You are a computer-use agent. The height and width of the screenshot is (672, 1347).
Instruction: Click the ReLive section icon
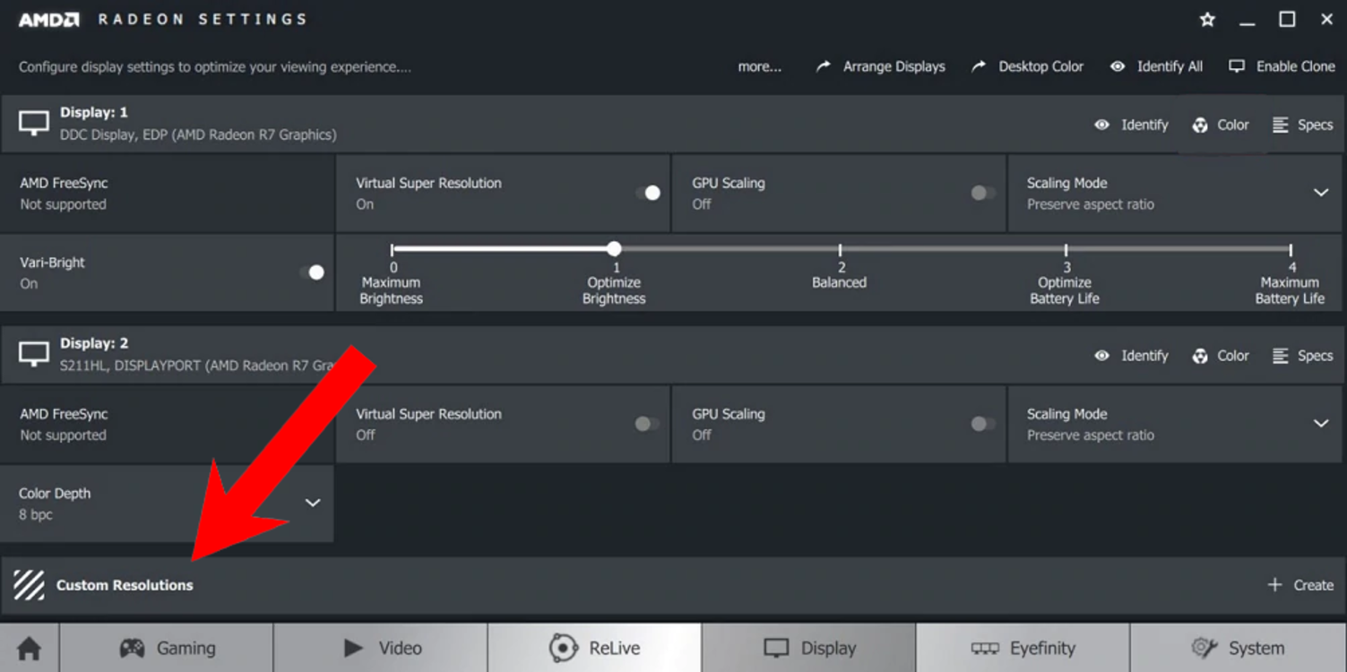564,647
